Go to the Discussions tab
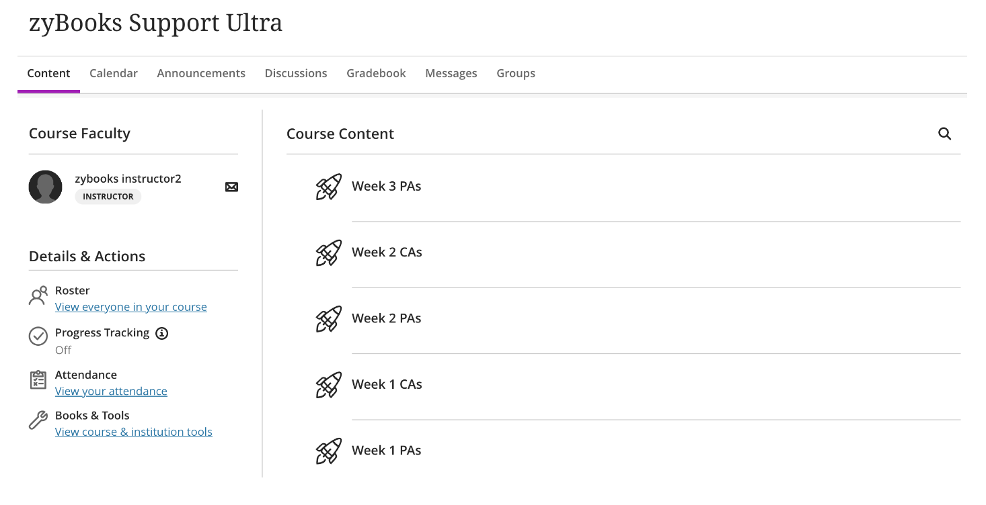This screenshot has width=986, height=505. [x=296, y=73]
